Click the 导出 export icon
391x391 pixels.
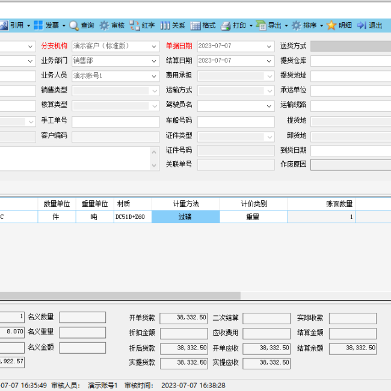(261, 25)
